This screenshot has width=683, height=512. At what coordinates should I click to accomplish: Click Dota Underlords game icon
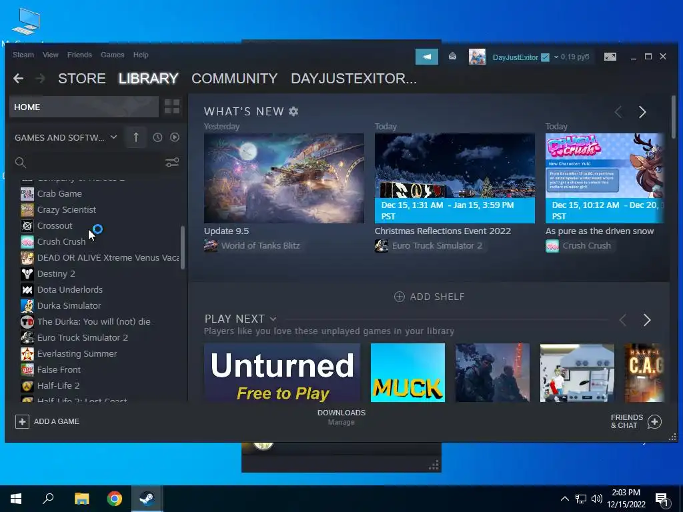point(27,290)
